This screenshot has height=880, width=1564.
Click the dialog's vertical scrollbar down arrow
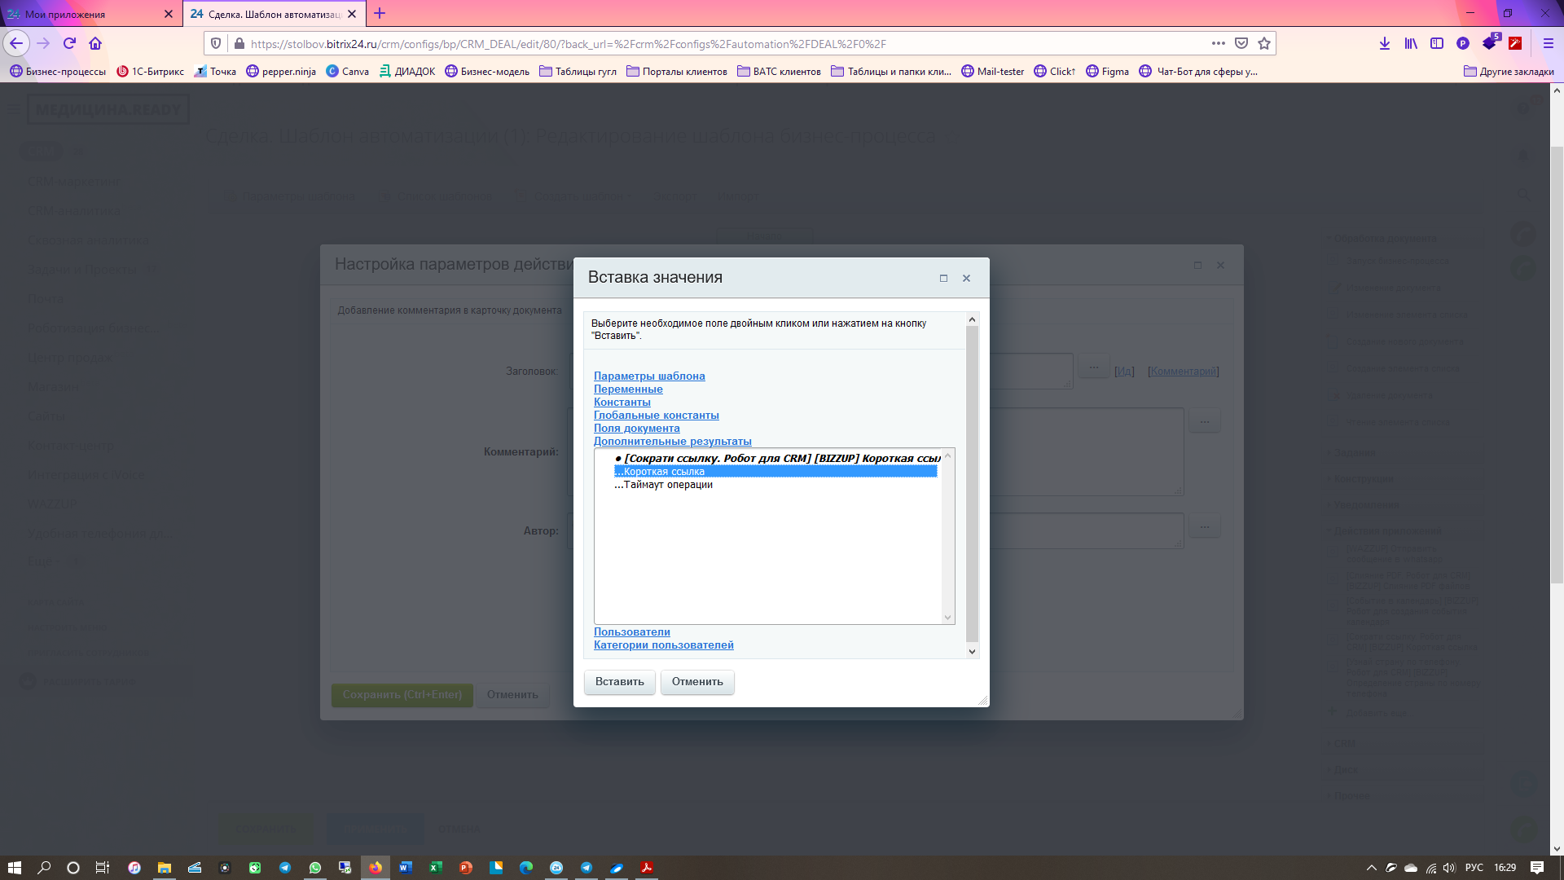point(972,651)
